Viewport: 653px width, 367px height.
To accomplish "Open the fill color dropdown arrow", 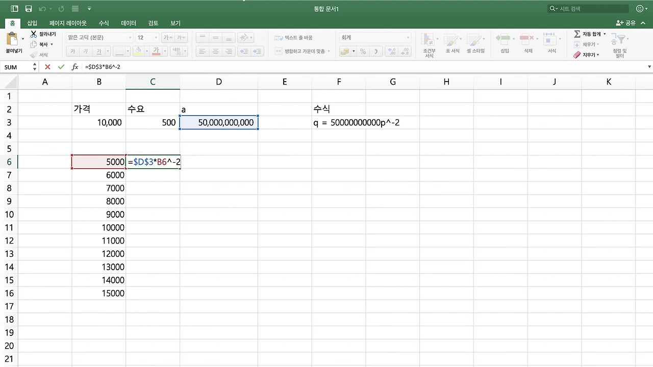I will (x=146, y=51).
